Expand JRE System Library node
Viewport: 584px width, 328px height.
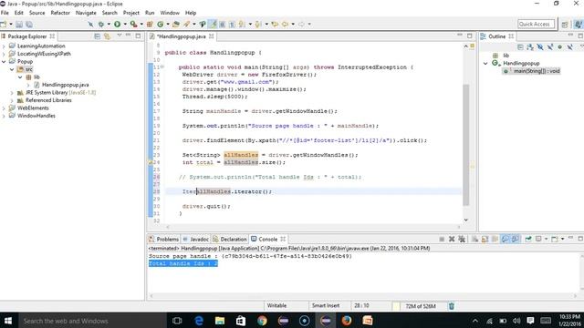[12, 93]
